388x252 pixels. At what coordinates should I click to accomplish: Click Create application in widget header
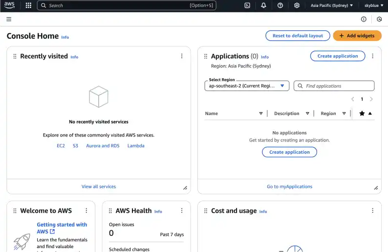click(338, 56)
